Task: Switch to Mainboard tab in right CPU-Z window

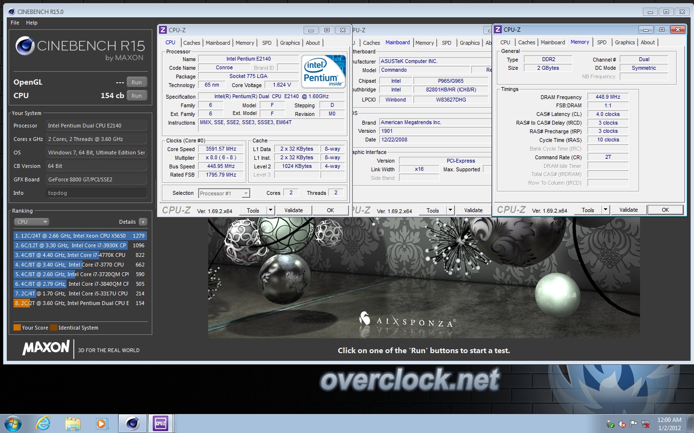Action: click(x=553, y=42)
